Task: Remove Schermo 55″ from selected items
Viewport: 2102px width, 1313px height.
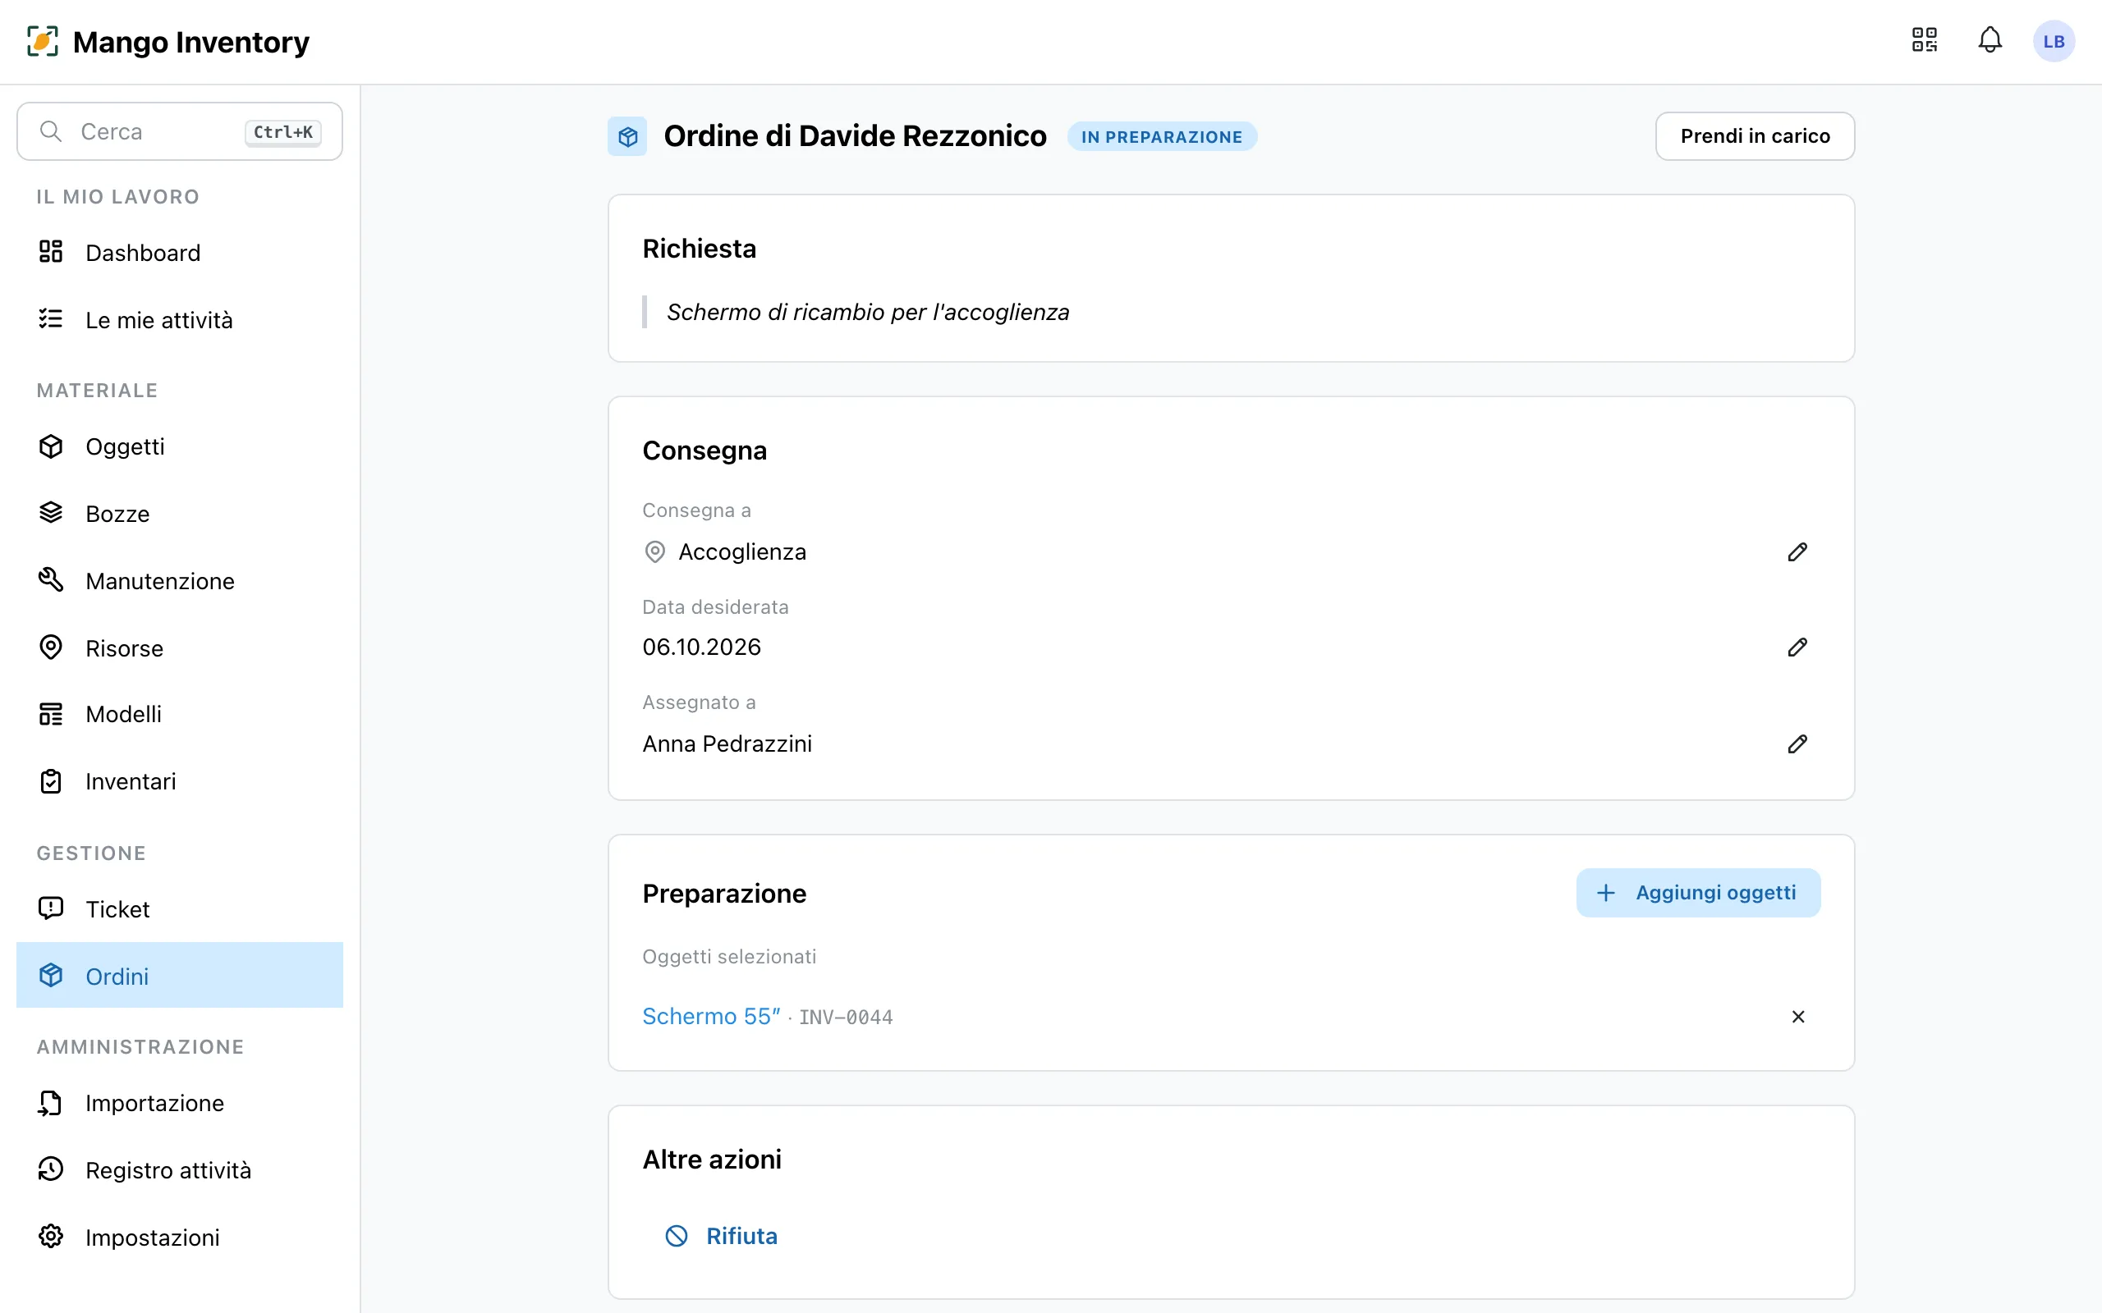Action: coord(1798,1016)
